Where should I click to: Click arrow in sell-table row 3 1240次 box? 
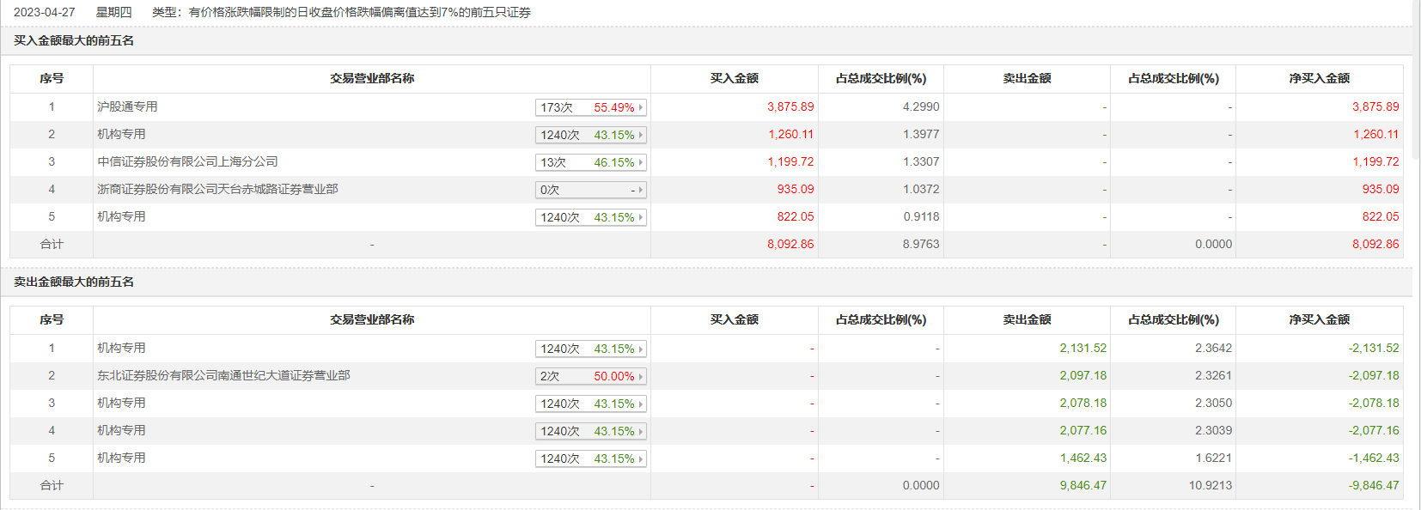click(x=641, y=404)
